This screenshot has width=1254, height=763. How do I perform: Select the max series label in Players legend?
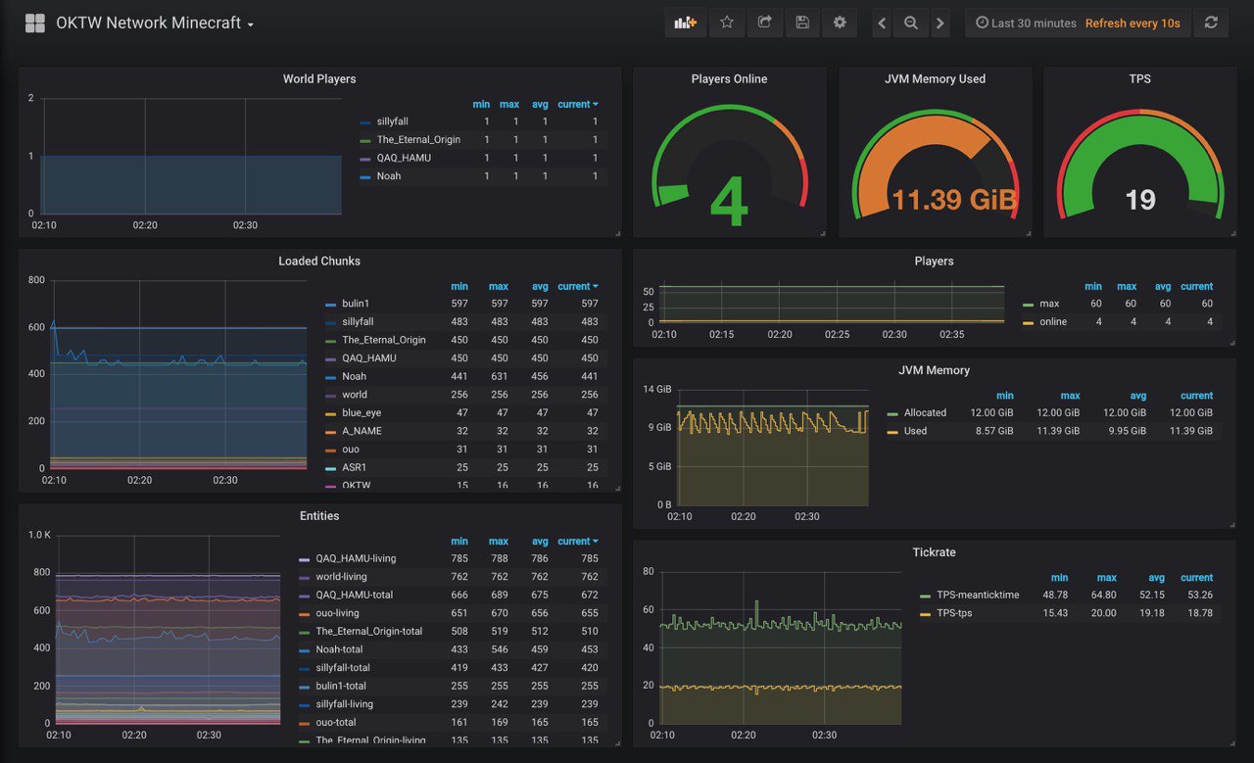point(1049,305)
